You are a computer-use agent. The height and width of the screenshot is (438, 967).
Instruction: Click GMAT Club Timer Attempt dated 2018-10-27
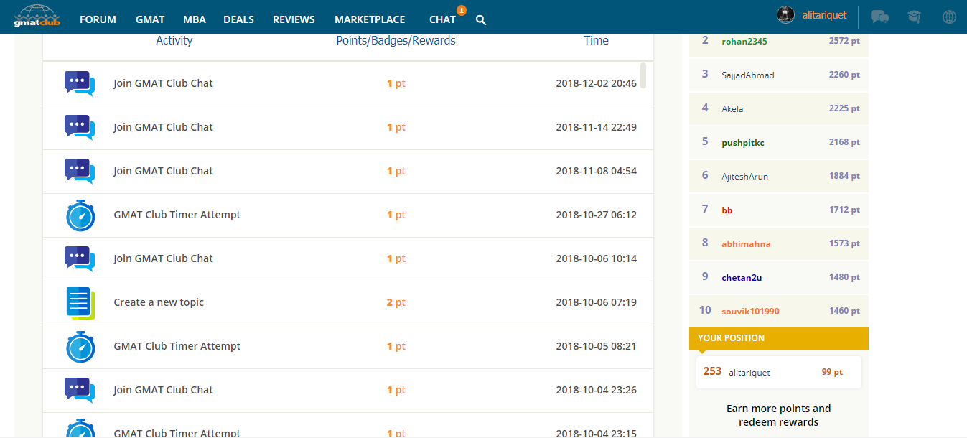[x=177, y=215]
